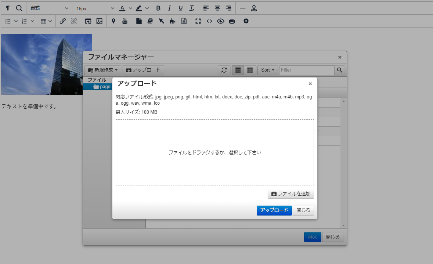Click アップロード button in file manager toolbar
The image size is (433, 264).
[x=143, y=70]
